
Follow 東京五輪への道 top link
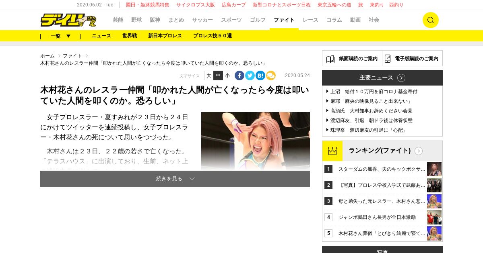[334, 5]
